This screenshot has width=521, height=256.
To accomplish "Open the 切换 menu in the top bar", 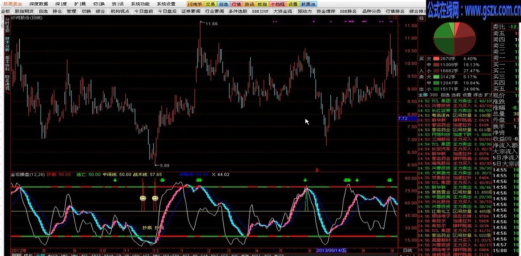I will (x=99, y=4).
